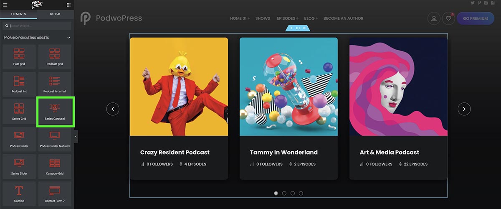Screen dimensions: 501x209
Task: Select the Category Grid widget
Action: click(55, 166)
